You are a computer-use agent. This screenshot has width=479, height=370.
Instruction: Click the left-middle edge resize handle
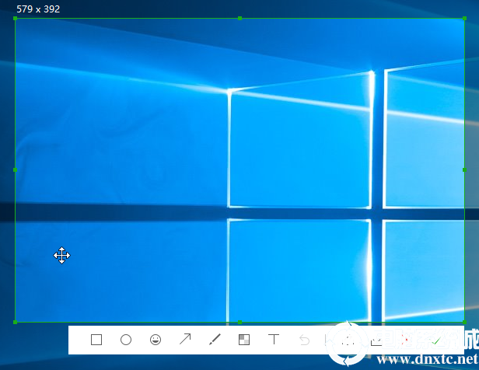coord(15,169)
